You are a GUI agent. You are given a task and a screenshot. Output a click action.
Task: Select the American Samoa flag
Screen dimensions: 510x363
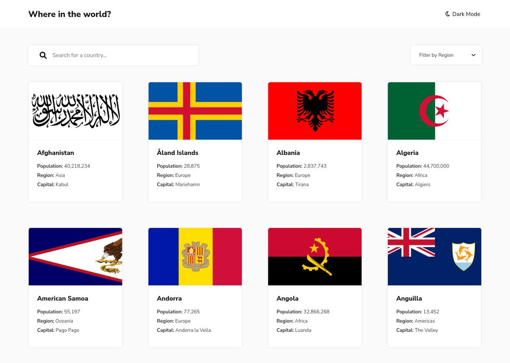tap(76, 257)
